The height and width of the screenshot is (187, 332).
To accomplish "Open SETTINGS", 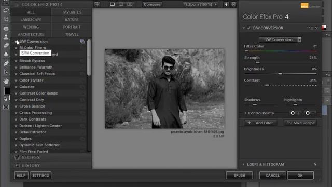I will [x=40, y=176].
